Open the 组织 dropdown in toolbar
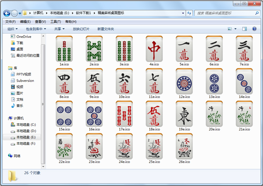This screenshot has width=263, height=186. click(x=12, y=29)
